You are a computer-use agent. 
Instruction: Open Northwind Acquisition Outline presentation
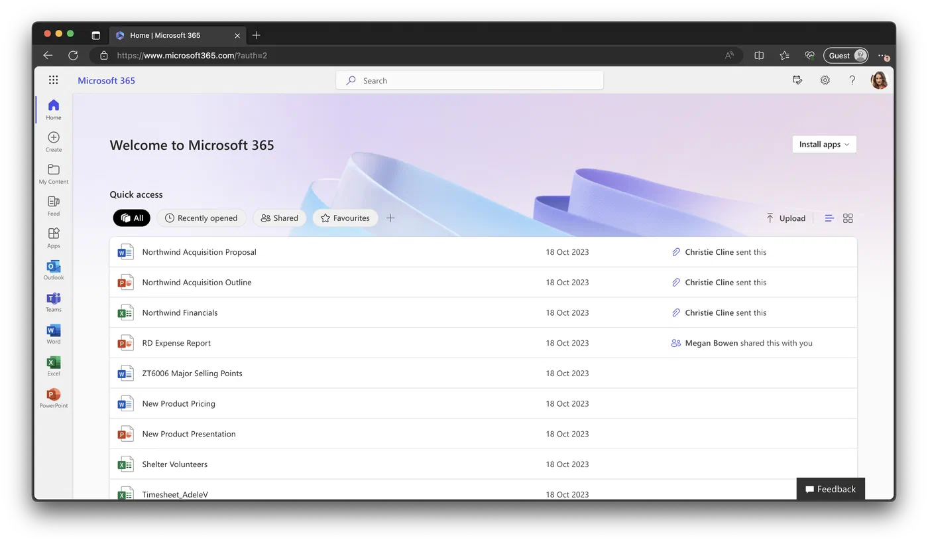[x=483, y=282]
